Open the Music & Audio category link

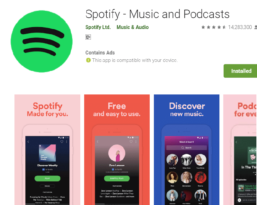tap(133, 27)
